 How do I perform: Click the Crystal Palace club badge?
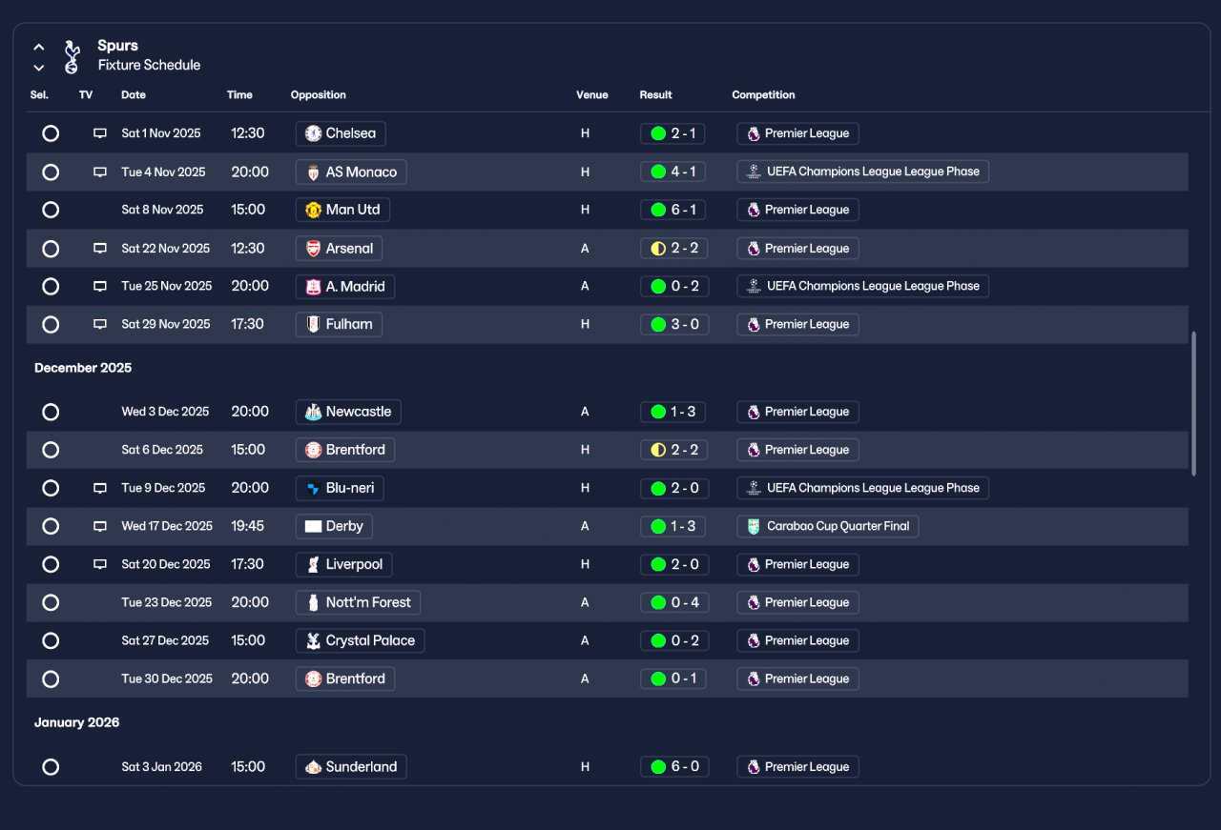pos(313,640)
